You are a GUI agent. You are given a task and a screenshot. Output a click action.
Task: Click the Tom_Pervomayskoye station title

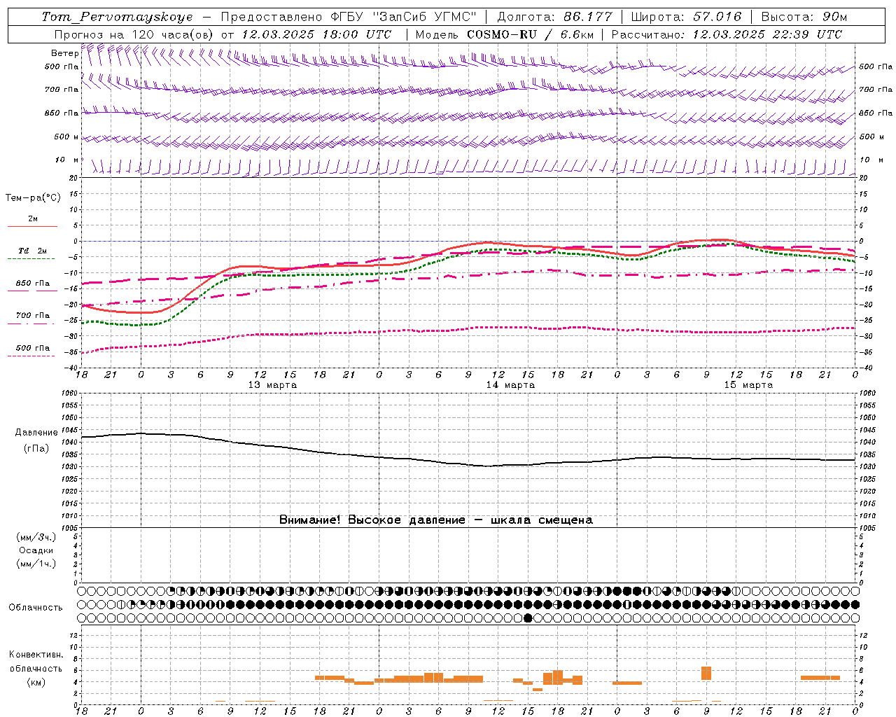click(117, 17)
